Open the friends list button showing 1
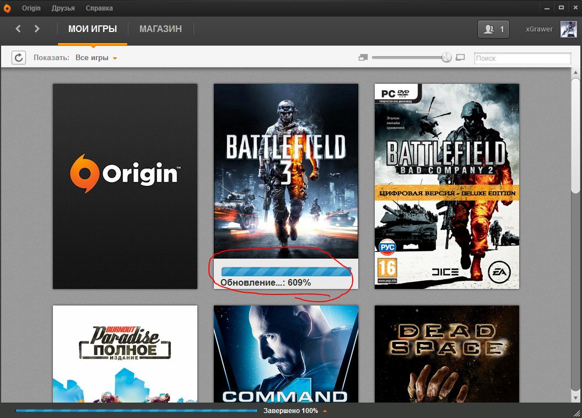 point(493,29)
